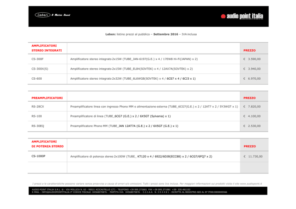Image resolution: width=296 pixels, height=209 pixels.
Task: Click the price € 2.530,00
Action: 252,126
